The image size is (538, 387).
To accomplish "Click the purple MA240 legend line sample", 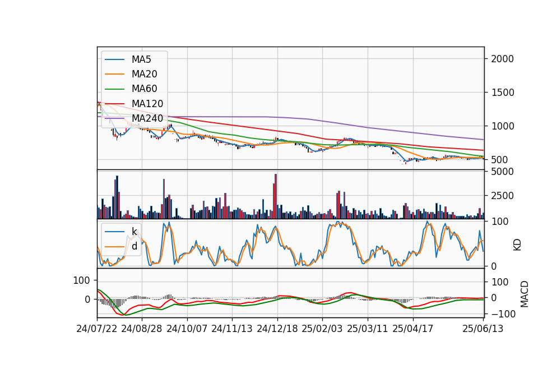I will 114,118.
